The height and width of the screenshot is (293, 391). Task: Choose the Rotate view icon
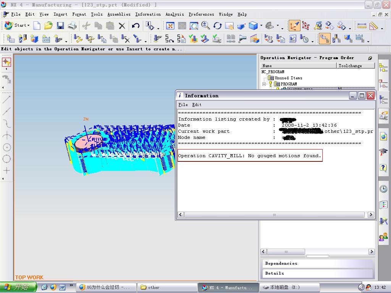[x=217, y=26]
